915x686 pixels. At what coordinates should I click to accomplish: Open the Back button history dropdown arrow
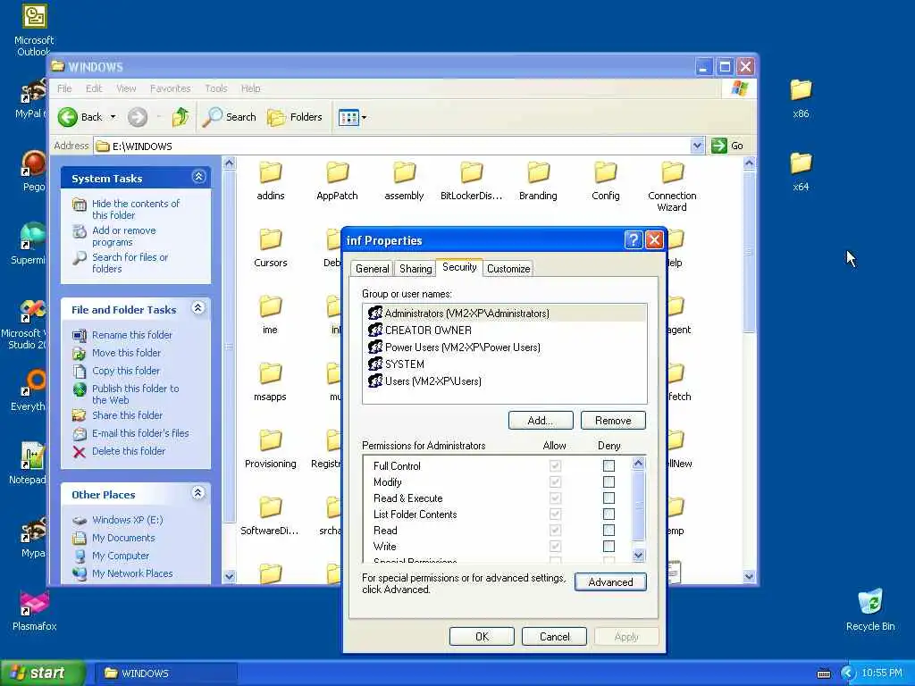coord(113,117)
